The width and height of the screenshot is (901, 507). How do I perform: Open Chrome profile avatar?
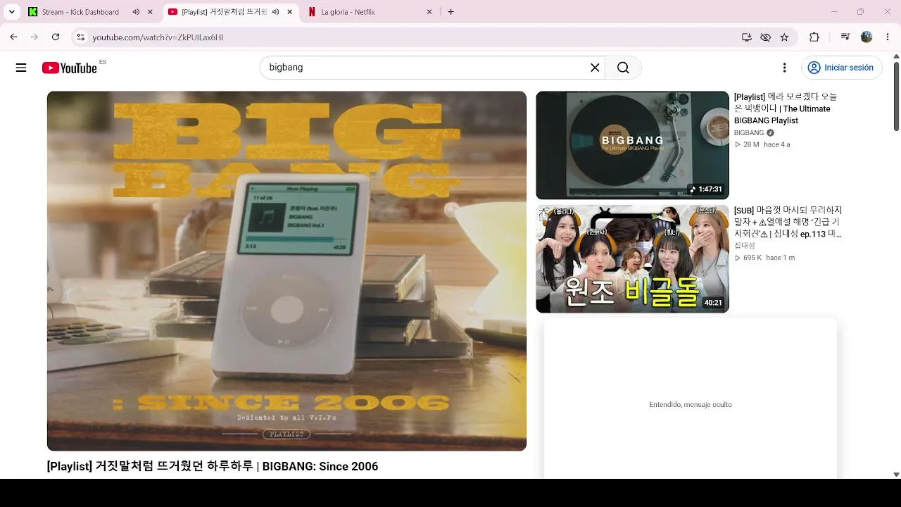[x=867, y=37]
